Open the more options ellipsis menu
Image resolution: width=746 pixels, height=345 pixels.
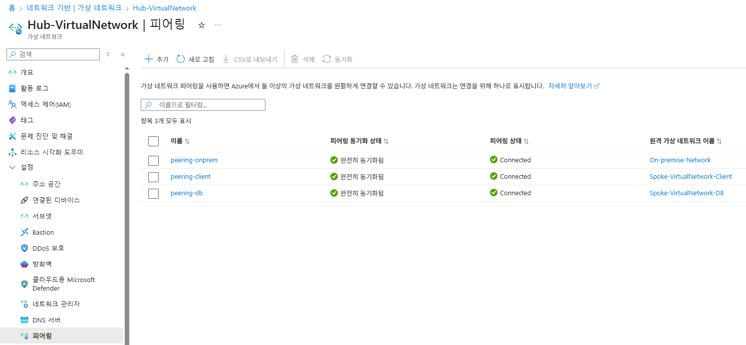[x=218, y=25]
